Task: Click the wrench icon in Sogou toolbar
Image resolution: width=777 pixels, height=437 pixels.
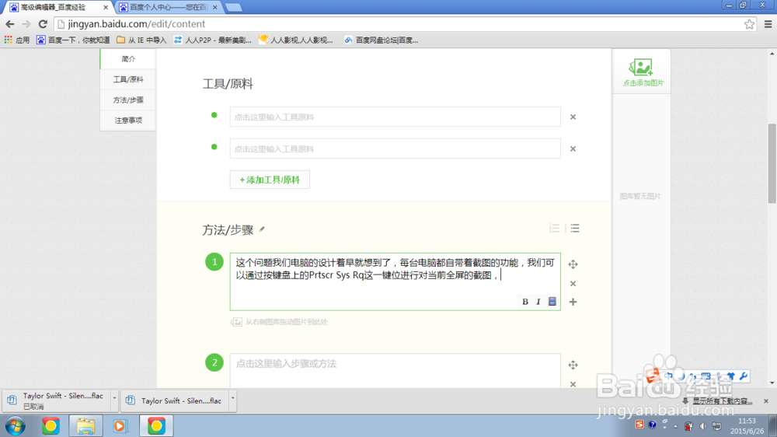Action: pos(744,376)
